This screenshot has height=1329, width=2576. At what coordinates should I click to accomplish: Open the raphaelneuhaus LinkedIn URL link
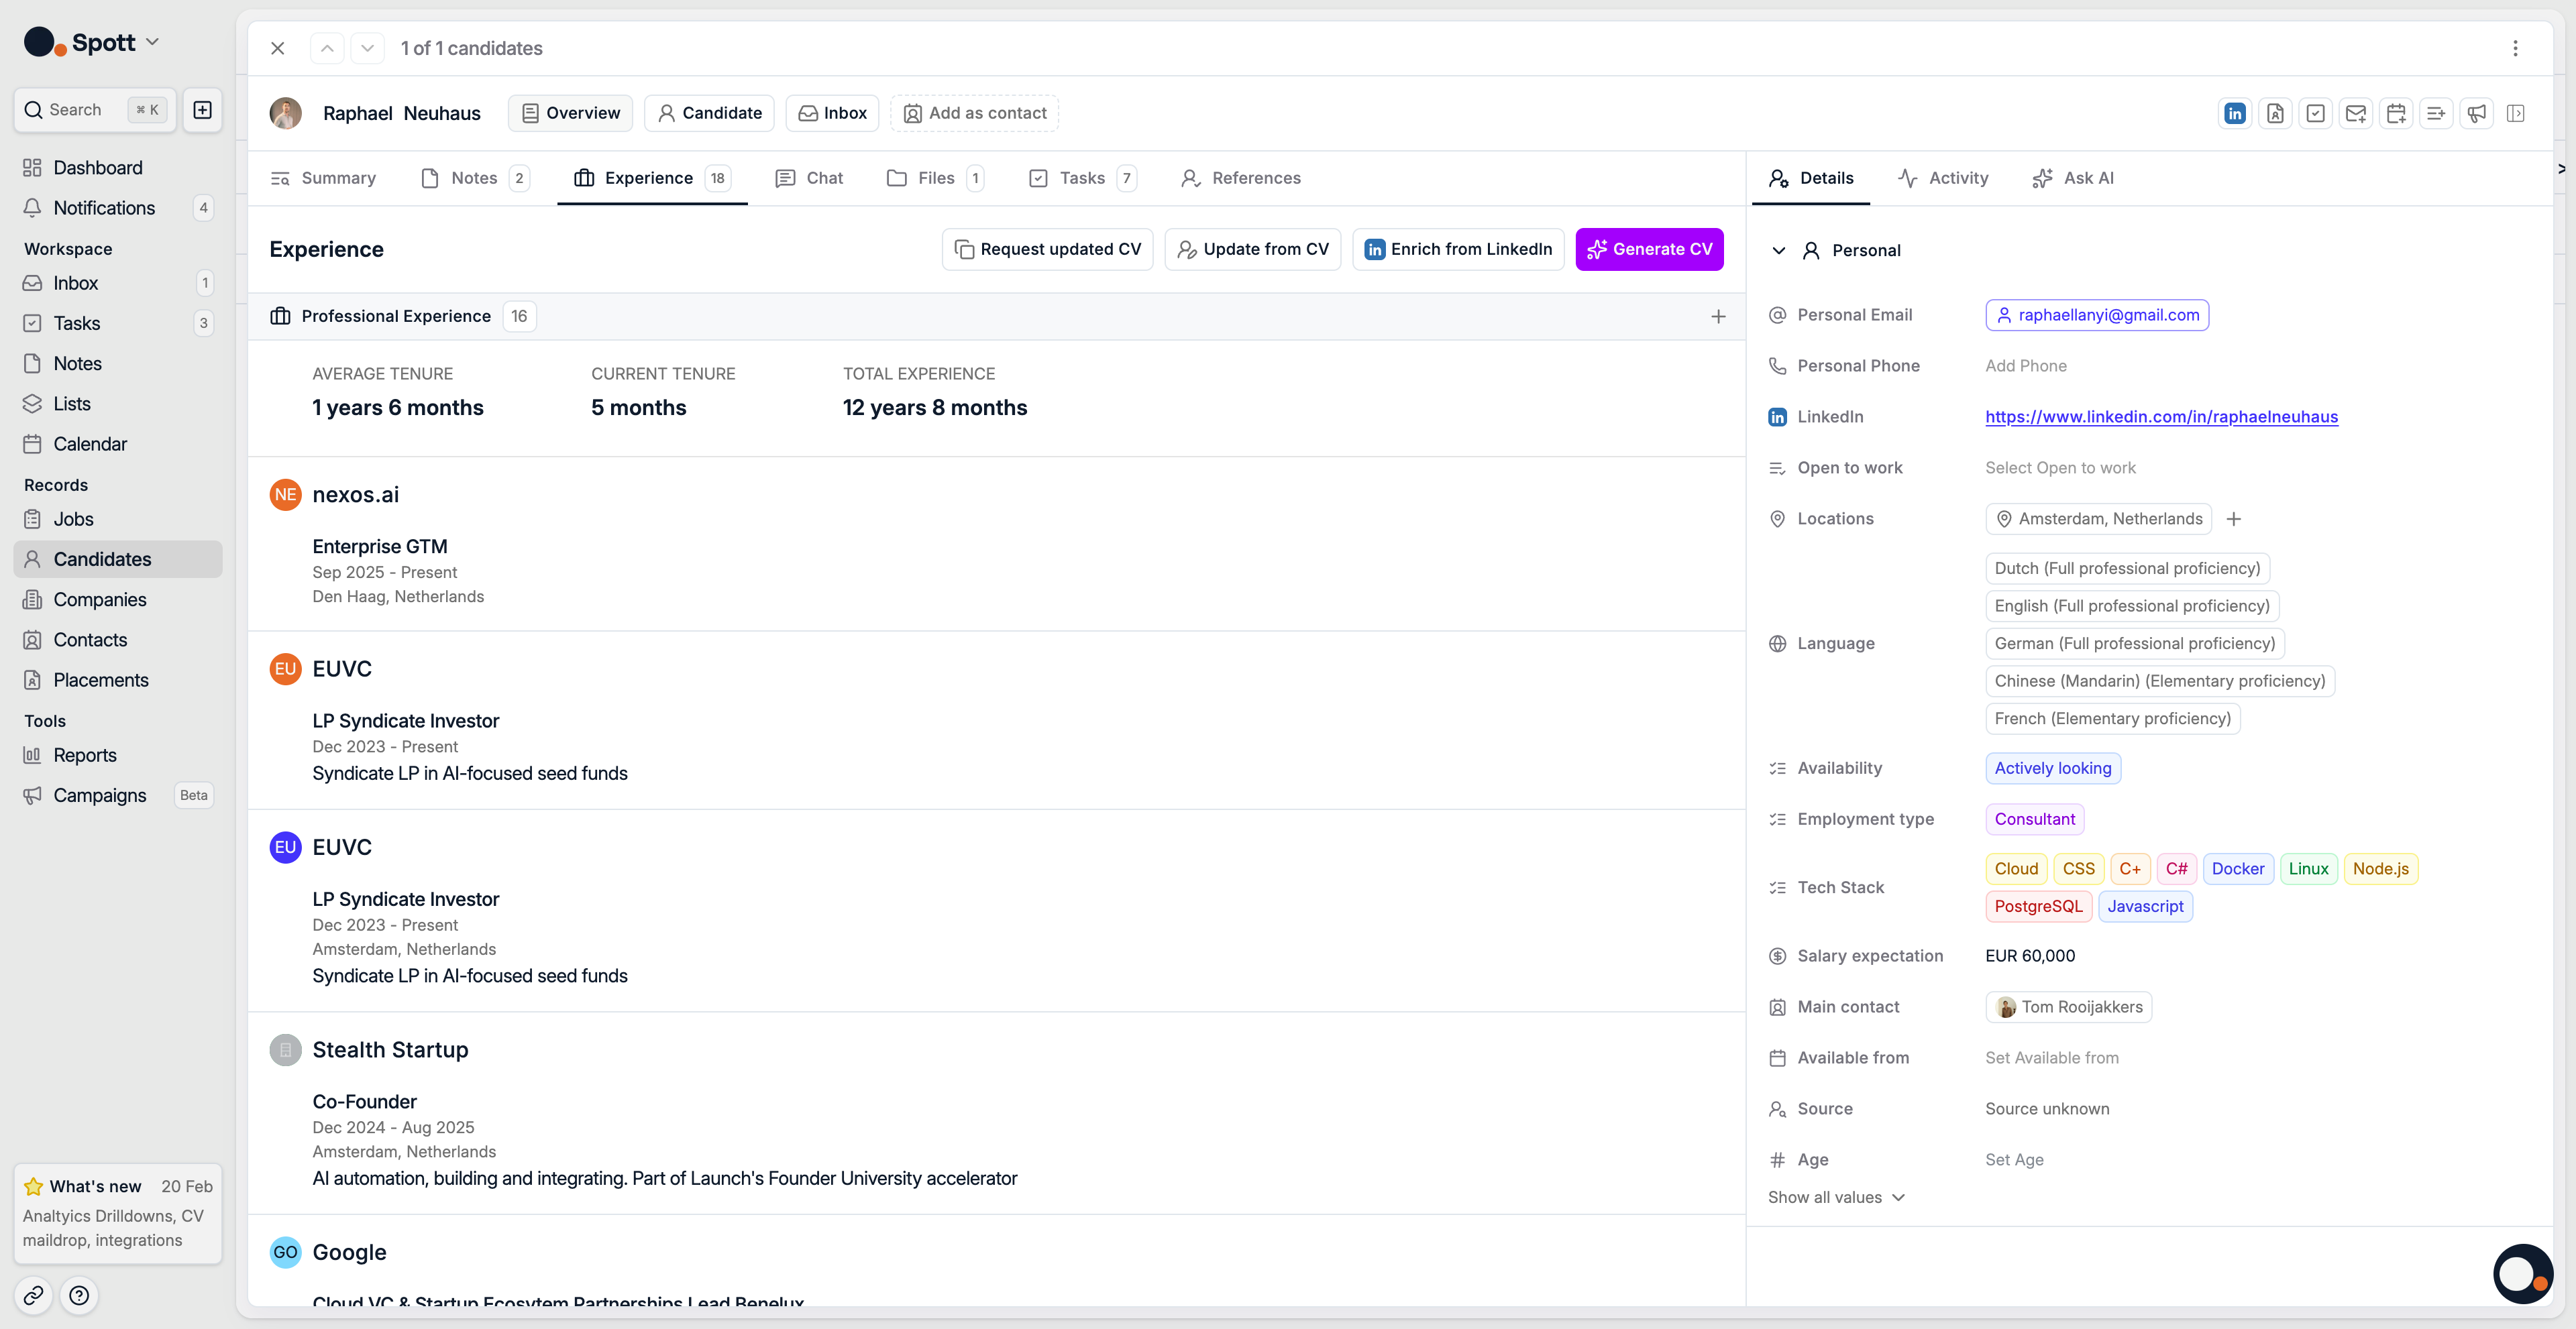tap(2161, 416)
